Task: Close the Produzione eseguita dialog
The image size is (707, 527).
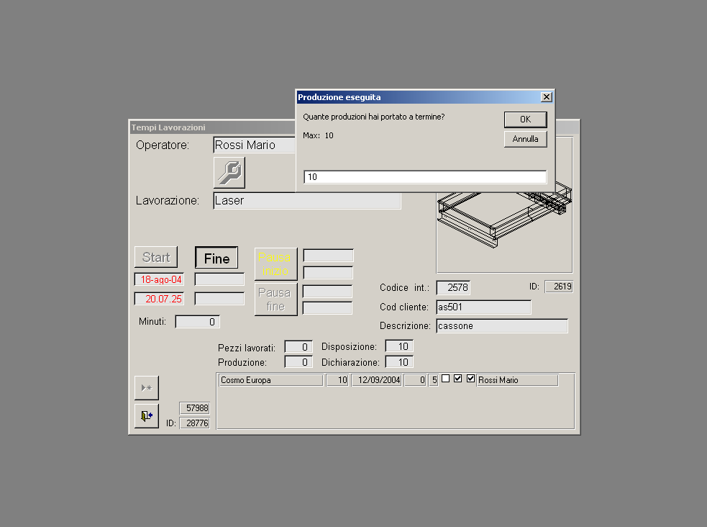Action: (547, 97)
